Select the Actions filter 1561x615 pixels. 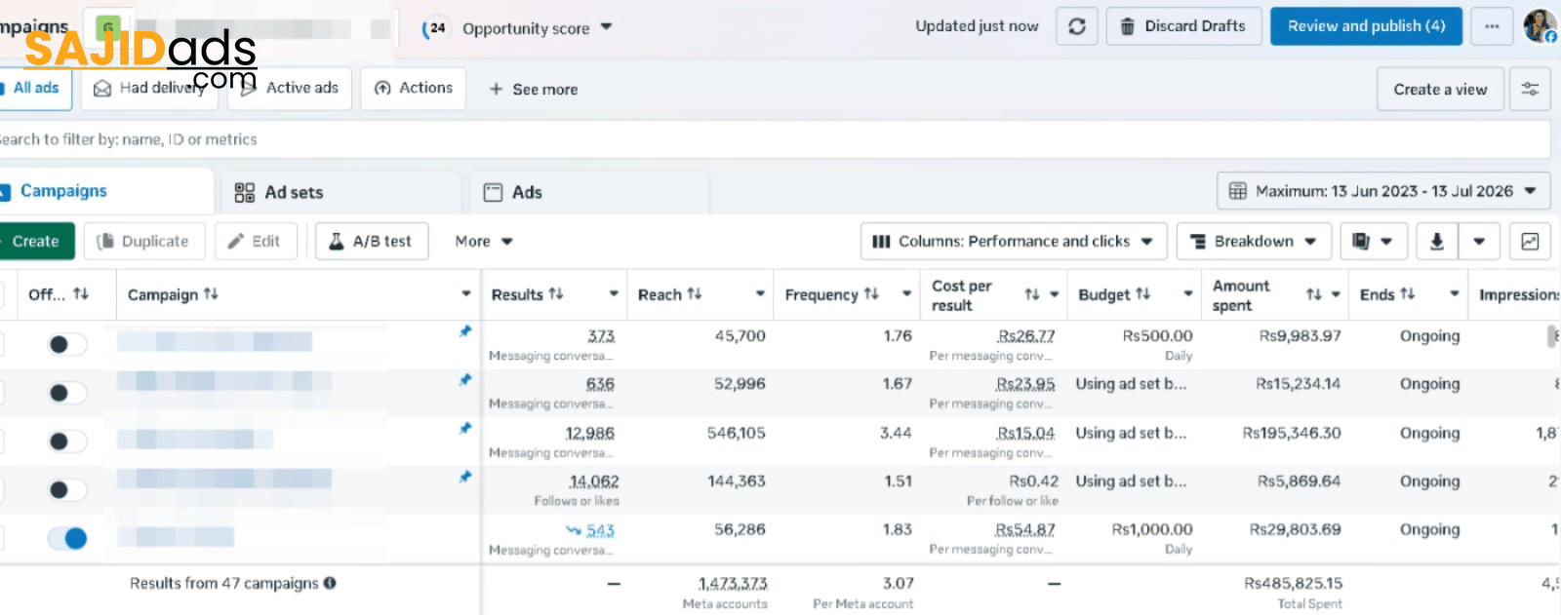[414, 88]
